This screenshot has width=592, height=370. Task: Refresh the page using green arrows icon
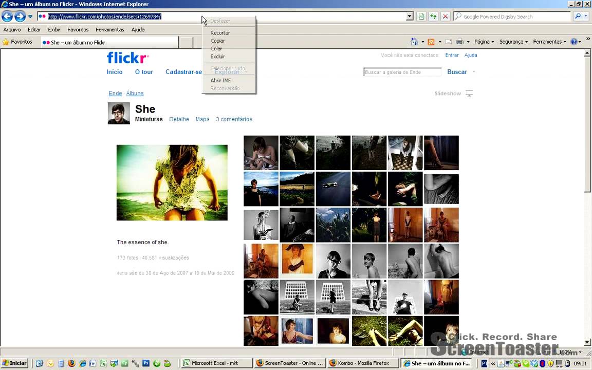tap(433, 16)
